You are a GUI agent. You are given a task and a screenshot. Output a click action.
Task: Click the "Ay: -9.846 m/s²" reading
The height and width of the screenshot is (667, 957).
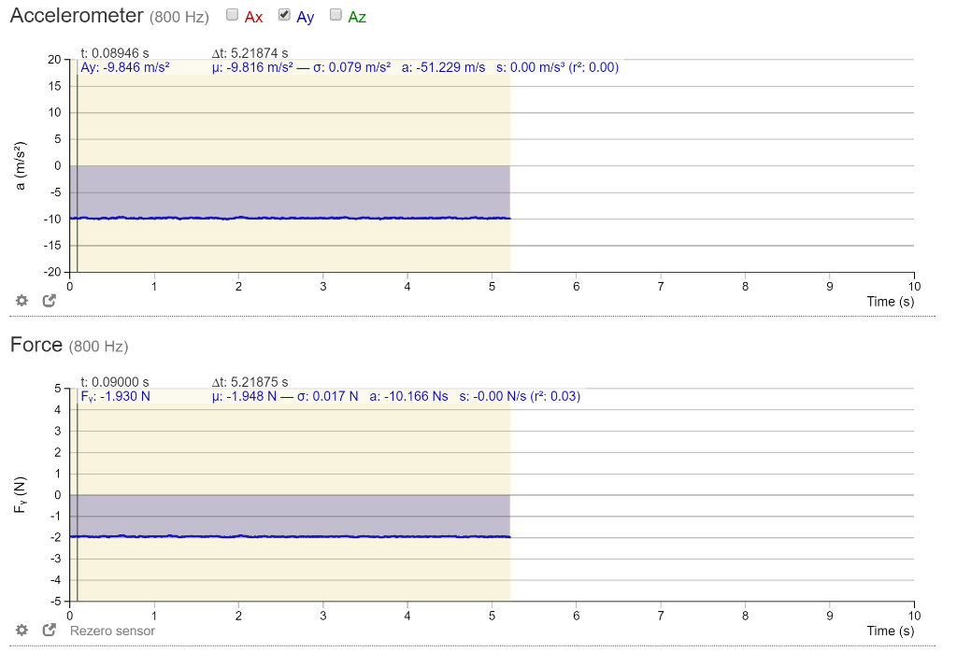tap(125, 68)
